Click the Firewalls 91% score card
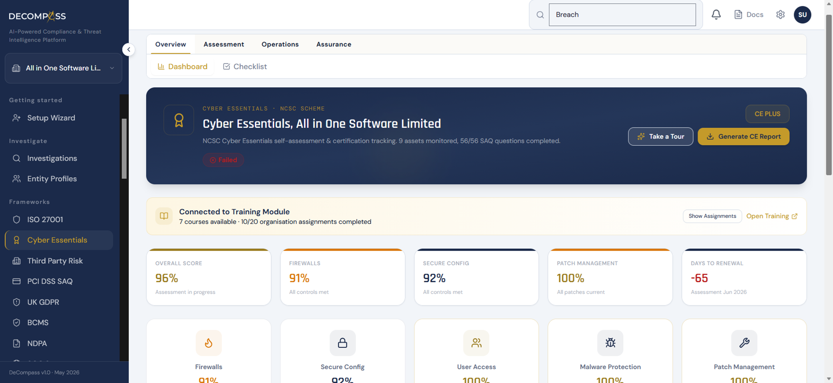The width and height of the screenshot is (833, 383). click(342, 277)
